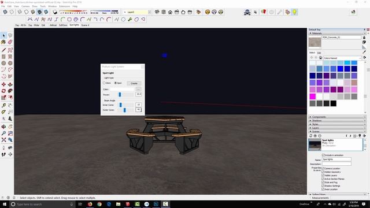Image resolution: width=370 pixels, height=208 pixels.
Task: Click the Update Scene refresh icon
Action: (x=311, y=136)
